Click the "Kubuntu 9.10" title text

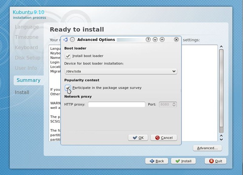pos(28,12)
